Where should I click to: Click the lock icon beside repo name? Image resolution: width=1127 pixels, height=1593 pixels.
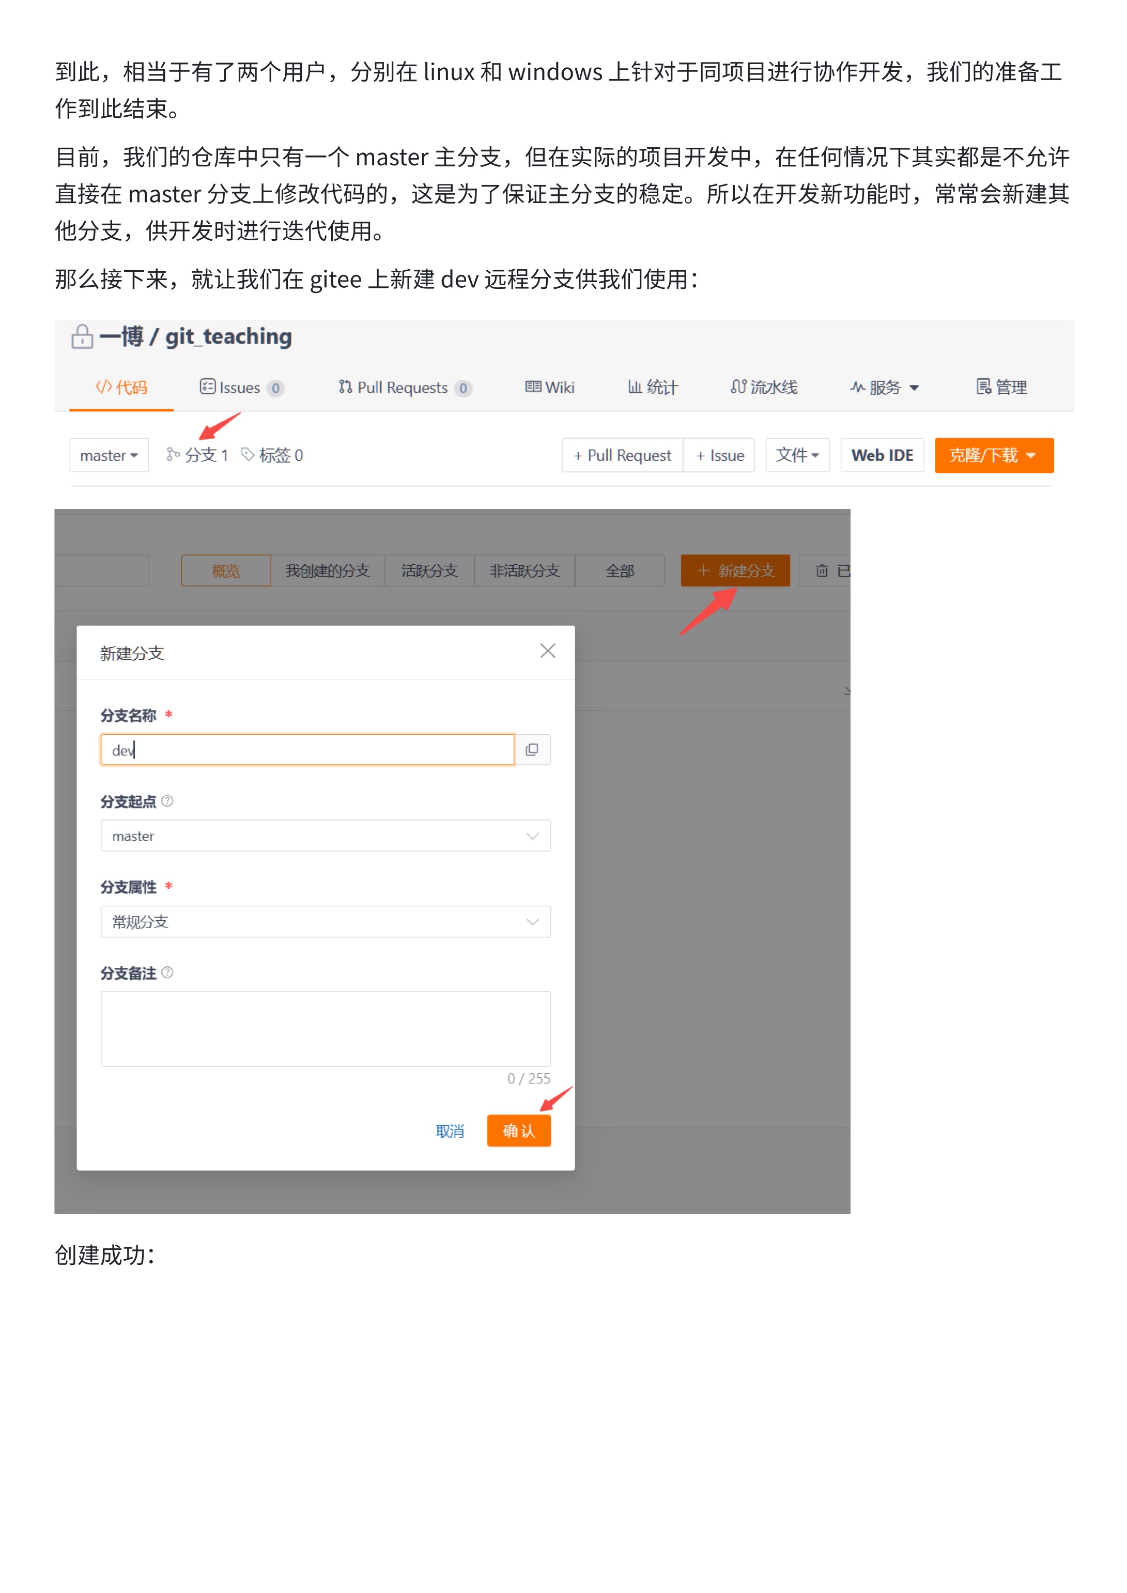83,337
